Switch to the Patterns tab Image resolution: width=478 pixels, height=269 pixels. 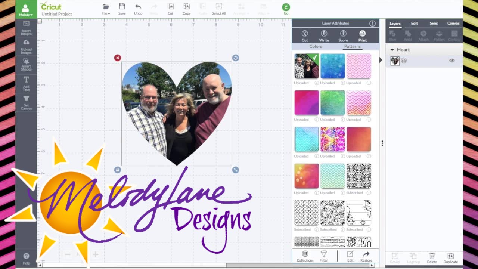(x=352, y=46)
